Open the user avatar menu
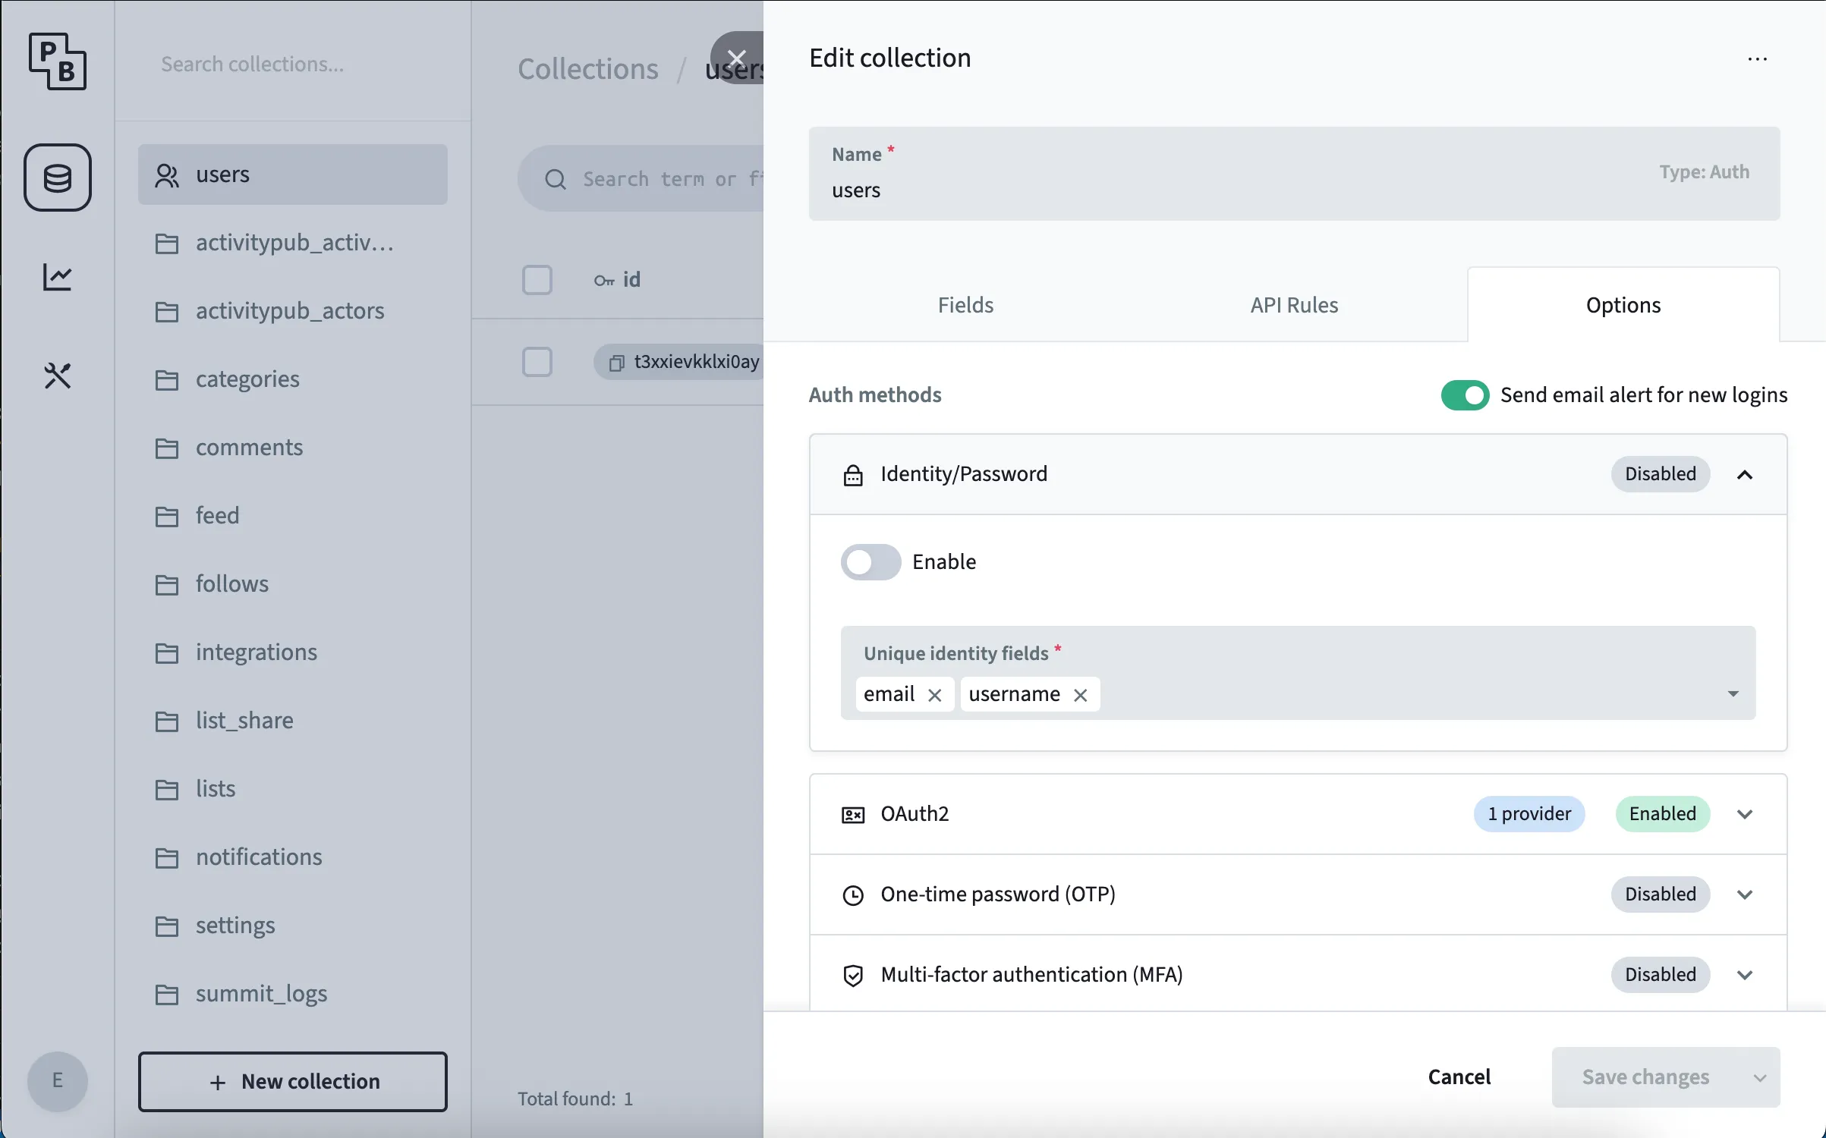The width and height of the screenshot is (1826, 1138). [x=58, y=1082]
